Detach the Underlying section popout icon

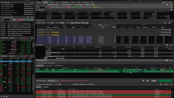(x=171, y=10)
